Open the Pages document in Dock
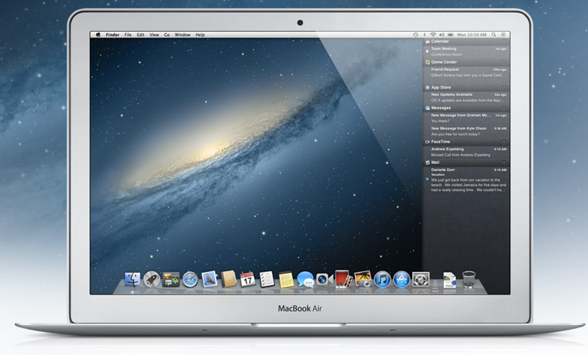This screenshot has width=588, height=355. tap(450, 280)
